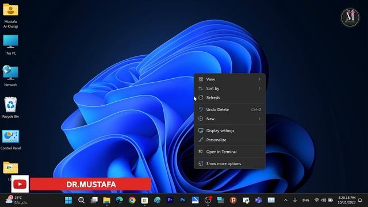Launch Adobe Photoshop from taskbar
This screenshot has height=207, width=368.
click(183, 200)
